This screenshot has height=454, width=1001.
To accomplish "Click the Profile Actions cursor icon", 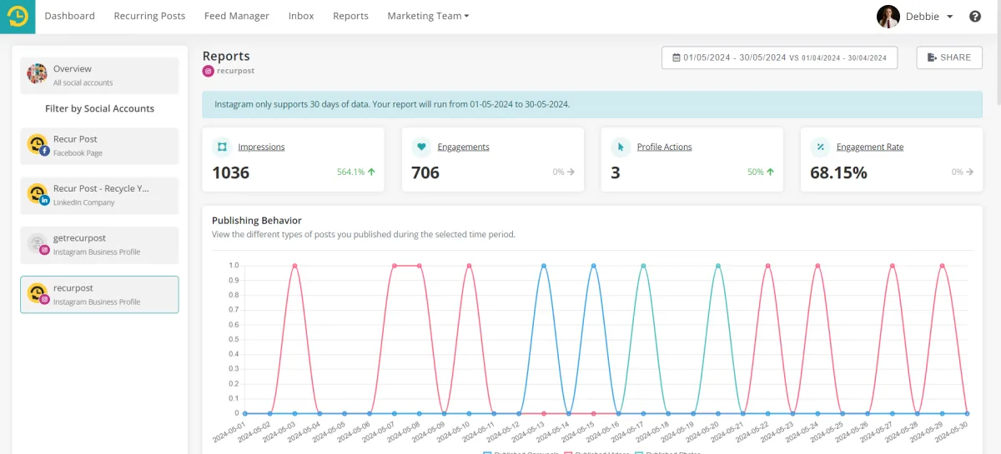I will coord(621,147).
